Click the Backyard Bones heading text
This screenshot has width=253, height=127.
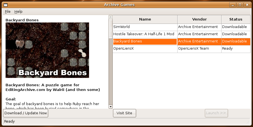click(x=22, y=20)
